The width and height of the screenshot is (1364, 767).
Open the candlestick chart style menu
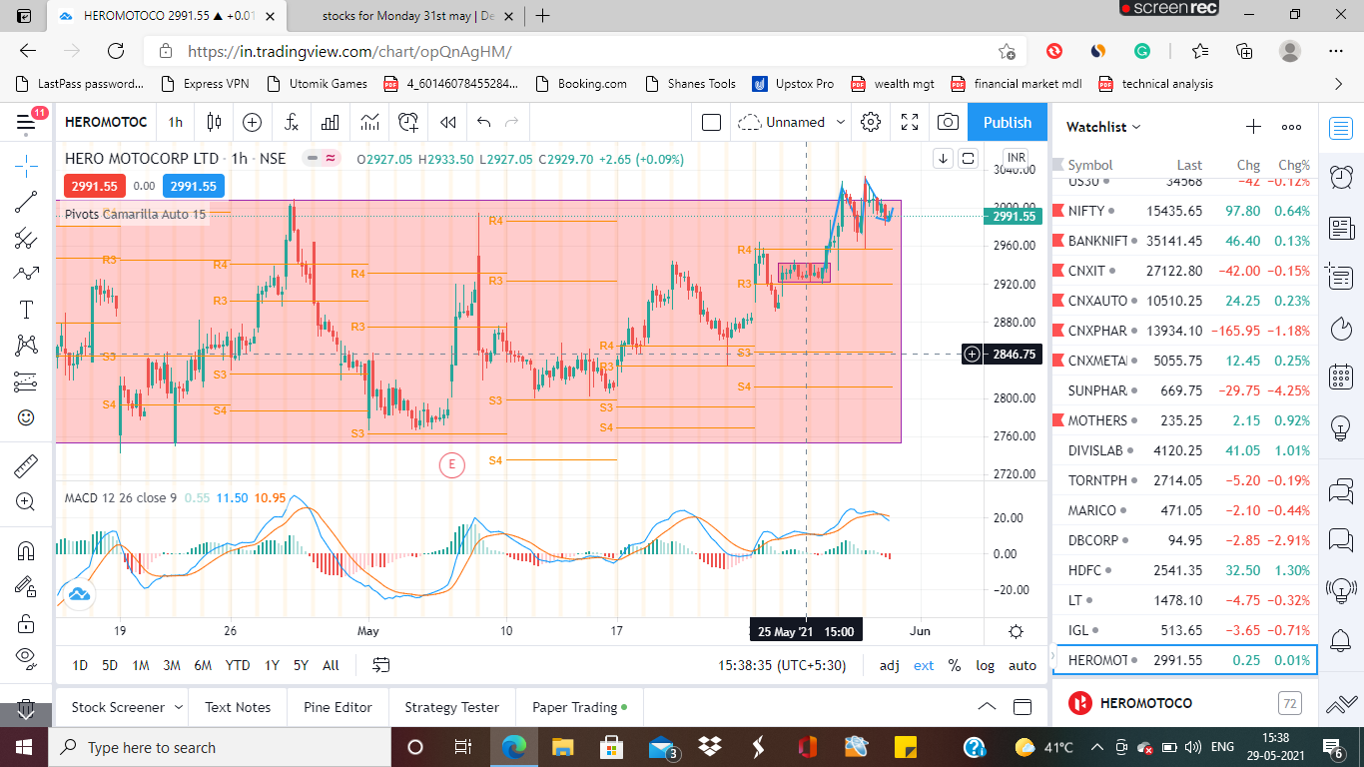point(214,122)
